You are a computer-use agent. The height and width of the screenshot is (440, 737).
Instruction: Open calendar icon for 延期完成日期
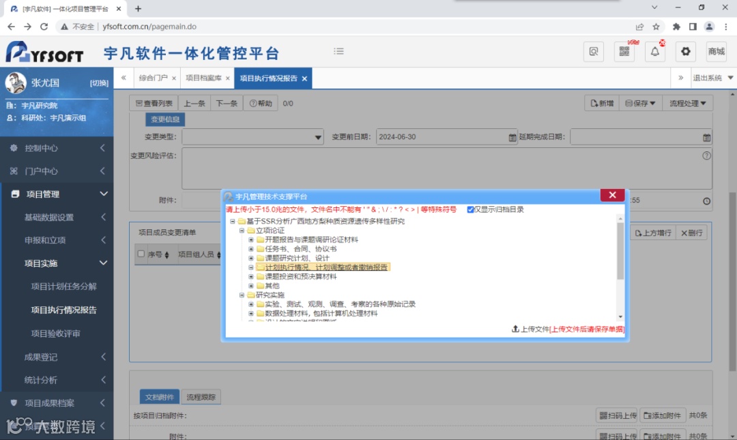pos(706,137)
